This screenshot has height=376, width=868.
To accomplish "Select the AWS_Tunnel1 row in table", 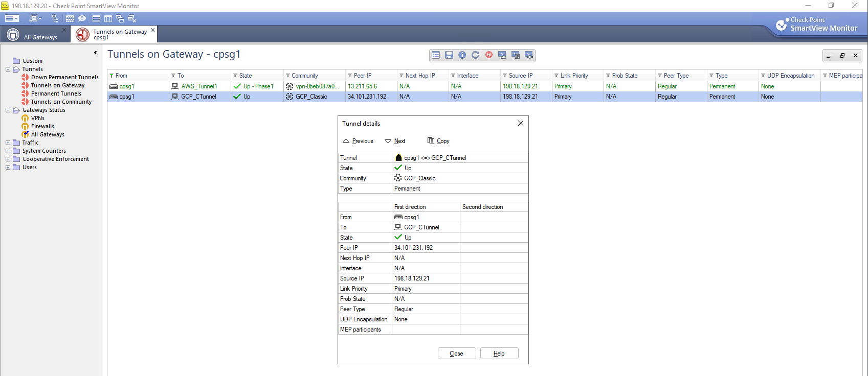I will [x=199, y=86].
